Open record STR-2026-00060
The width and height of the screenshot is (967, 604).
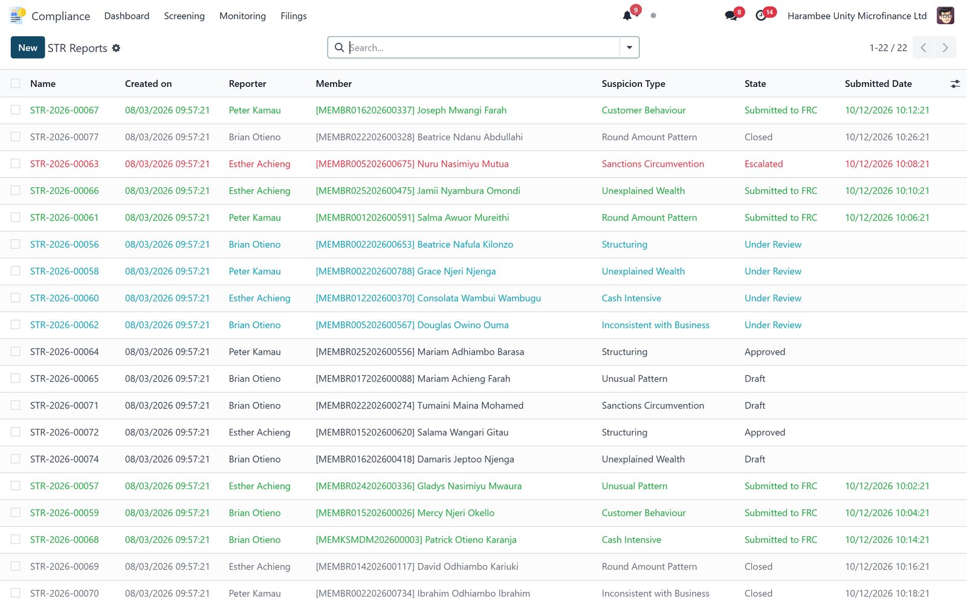coord(65,298)
